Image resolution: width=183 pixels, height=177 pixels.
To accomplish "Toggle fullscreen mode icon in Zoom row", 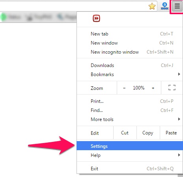I will [172, 88].
